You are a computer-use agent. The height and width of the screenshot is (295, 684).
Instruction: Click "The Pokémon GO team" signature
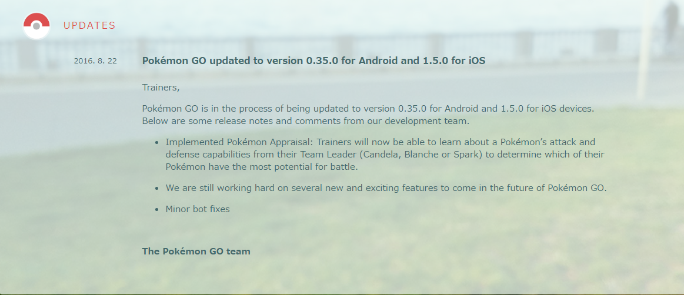click(x=196, y=252)
